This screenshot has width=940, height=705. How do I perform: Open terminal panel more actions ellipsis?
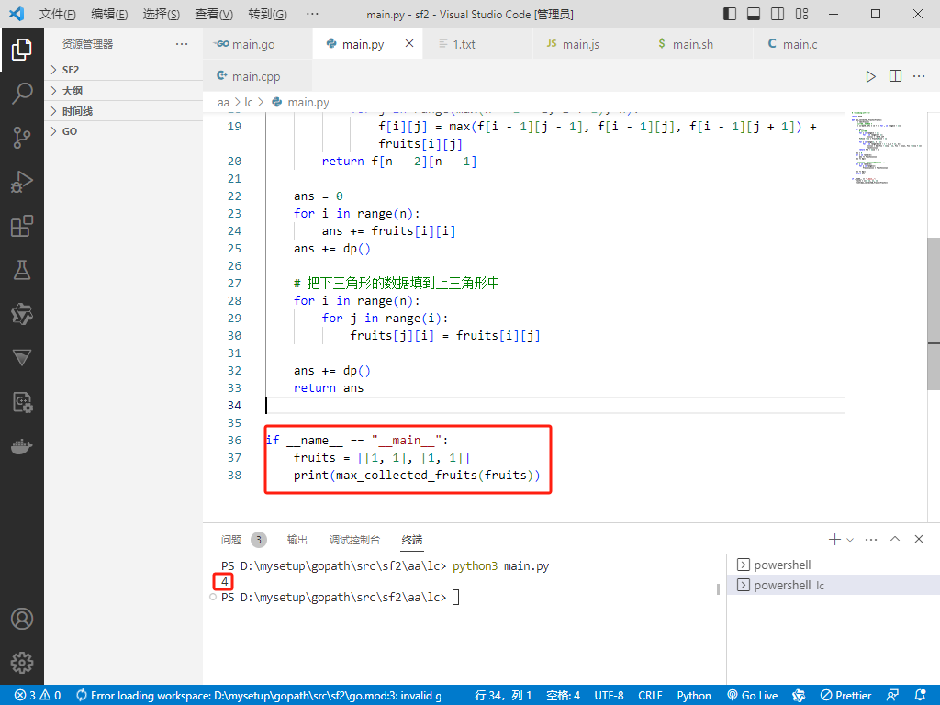tap(871, 540)
